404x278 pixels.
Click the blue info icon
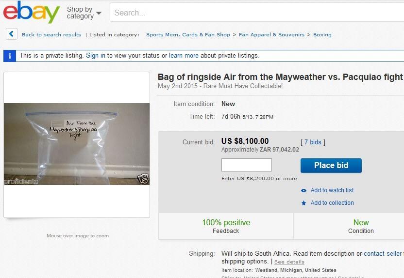(9, 56)
